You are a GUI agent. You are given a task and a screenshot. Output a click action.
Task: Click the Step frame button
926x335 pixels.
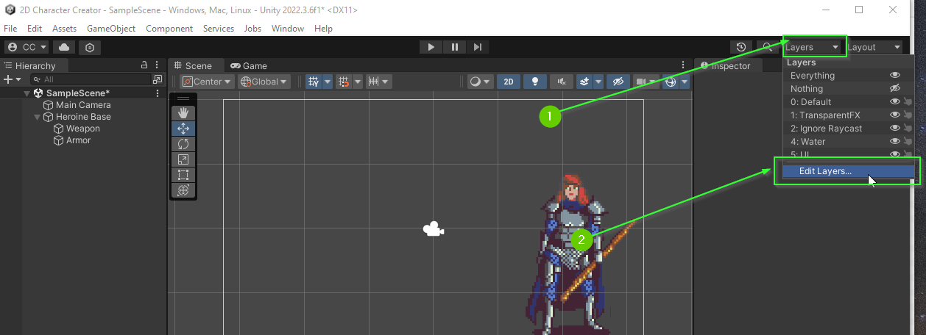478,47
